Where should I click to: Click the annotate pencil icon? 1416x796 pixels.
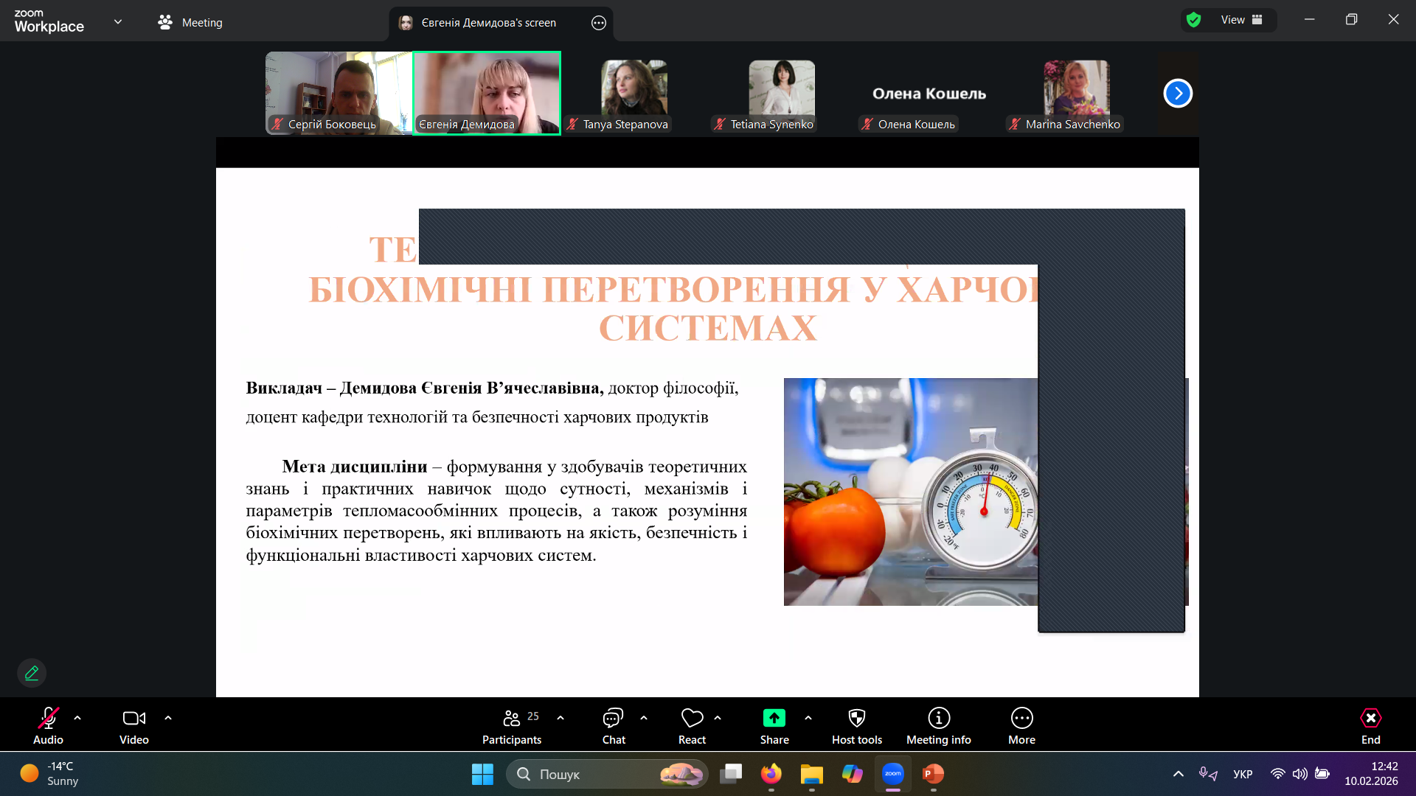pyautogui.click(x=32, y=673)
